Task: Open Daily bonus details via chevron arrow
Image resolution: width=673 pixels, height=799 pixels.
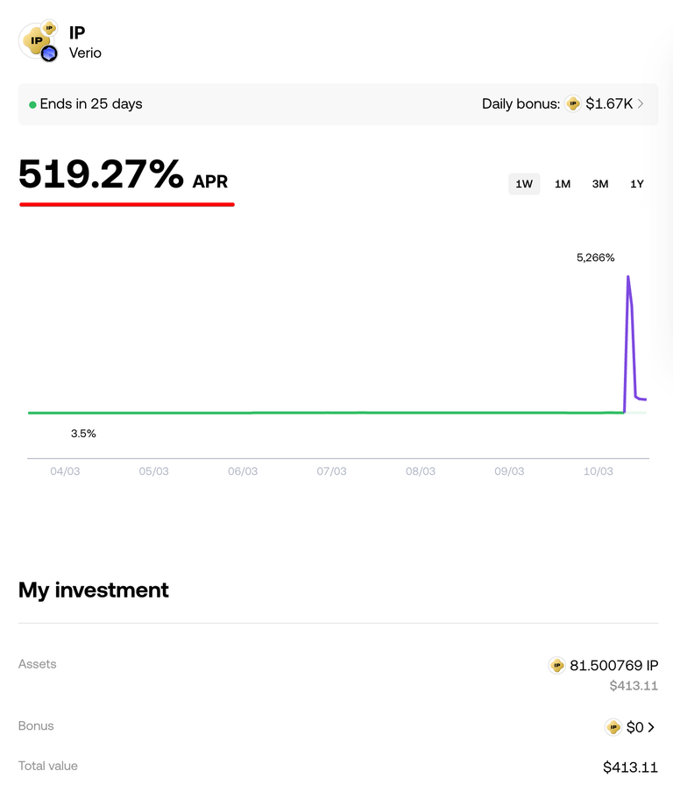Action: coord(641,104)
